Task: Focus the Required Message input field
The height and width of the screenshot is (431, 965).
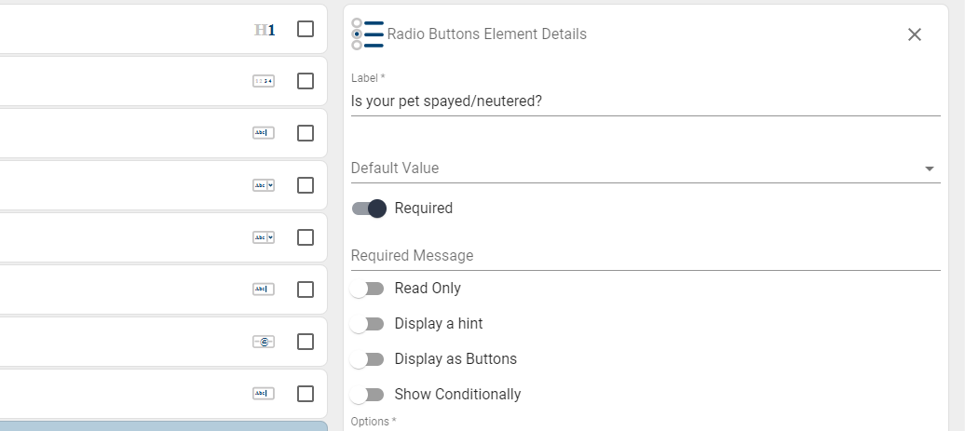Action: point(646,256)
